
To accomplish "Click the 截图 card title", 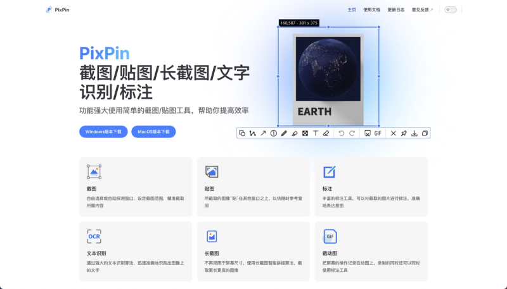I will 91,188.
